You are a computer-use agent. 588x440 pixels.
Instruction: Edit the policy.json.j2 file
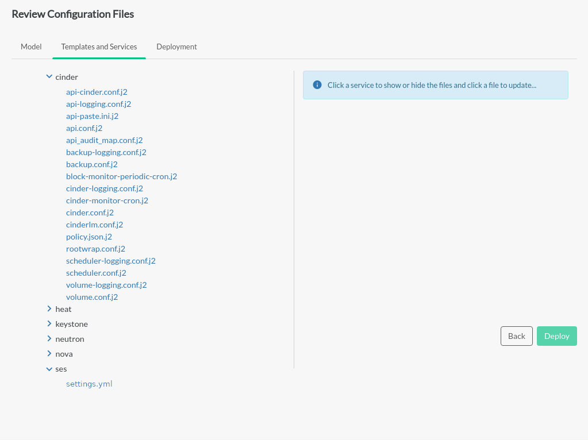pyautogui.click(x=89, y=237)
